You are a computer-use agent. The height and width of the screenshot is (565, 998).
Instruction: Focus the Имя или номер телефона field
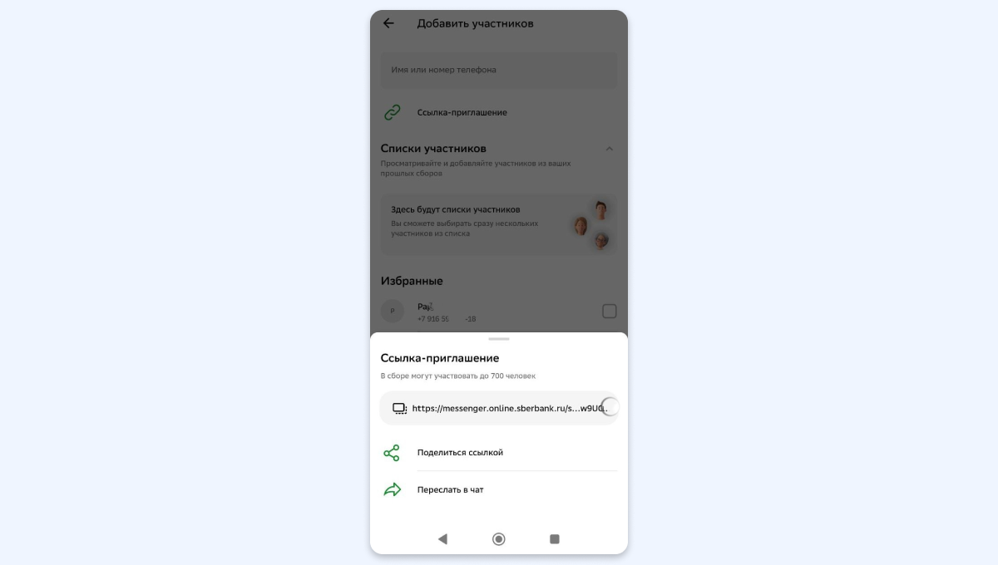tap(499, 71)
